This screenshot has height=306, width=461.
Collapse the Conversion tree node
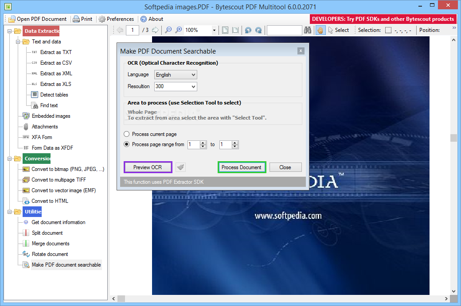point(9,159)
